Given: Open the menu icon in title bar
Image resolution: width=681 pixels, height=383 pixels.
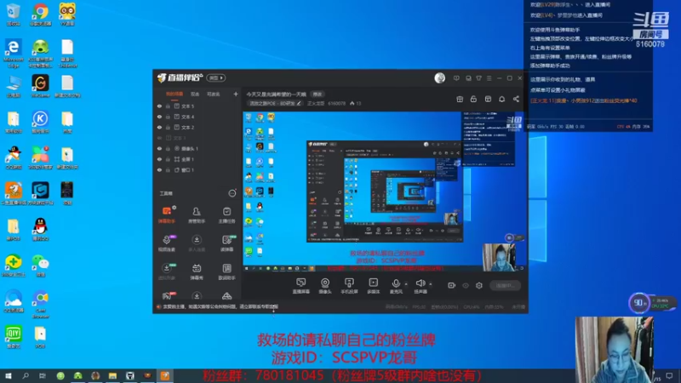Looking at the screenshot, I should [x=489, y=78].
